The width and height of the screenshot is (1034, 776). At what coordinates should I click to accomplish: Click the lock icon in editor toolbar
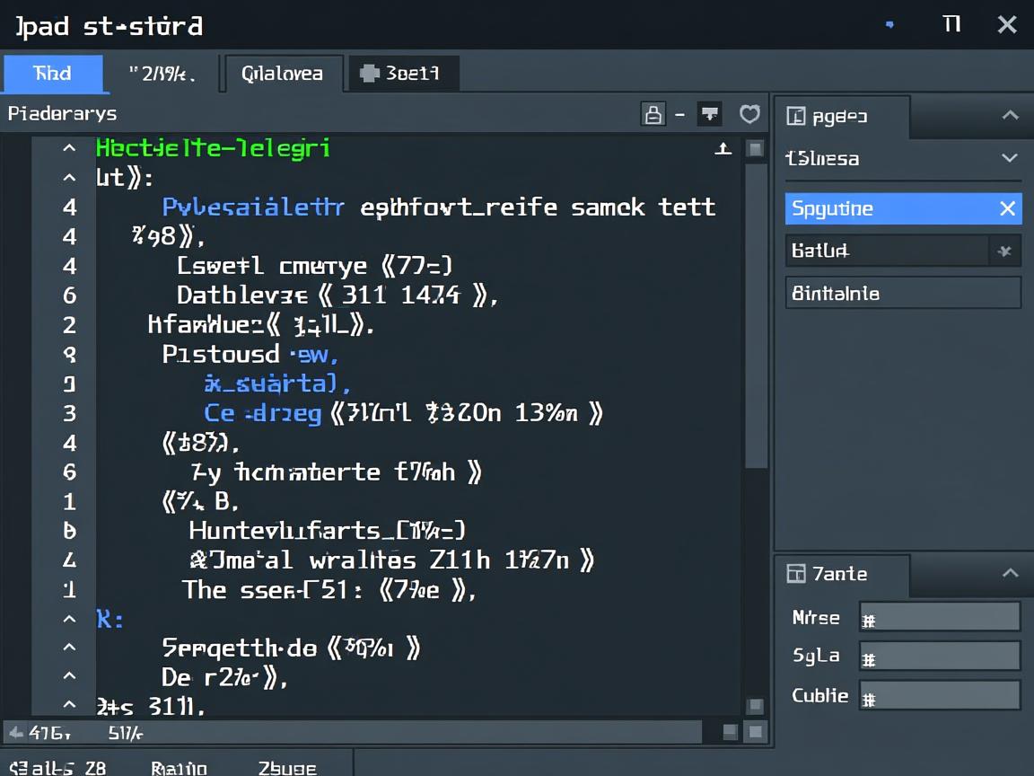coord(653,114)
